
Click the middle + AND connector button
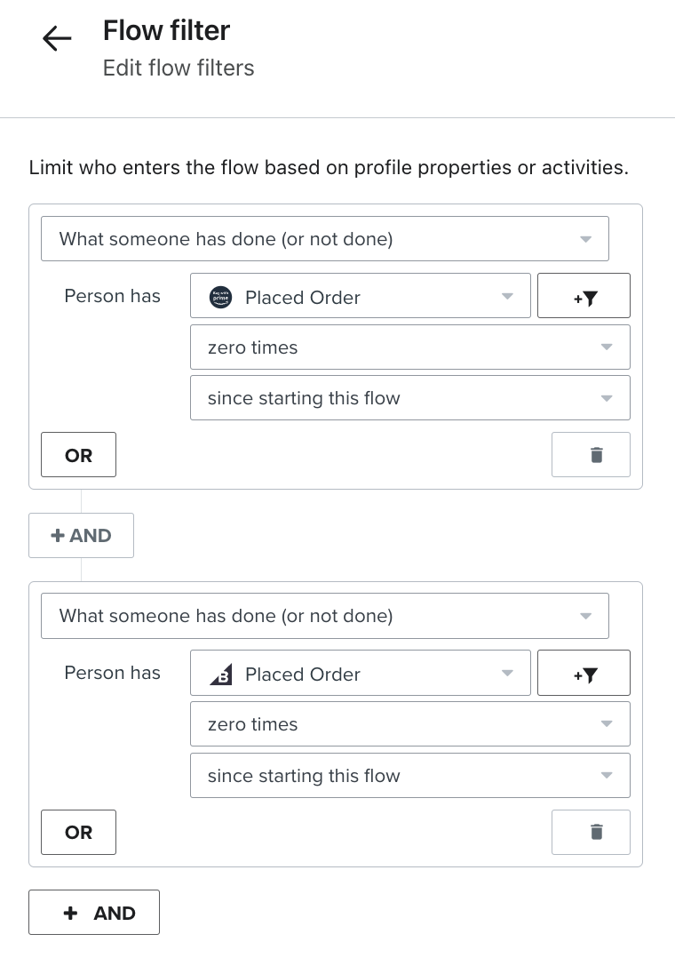tap(81, 535)
